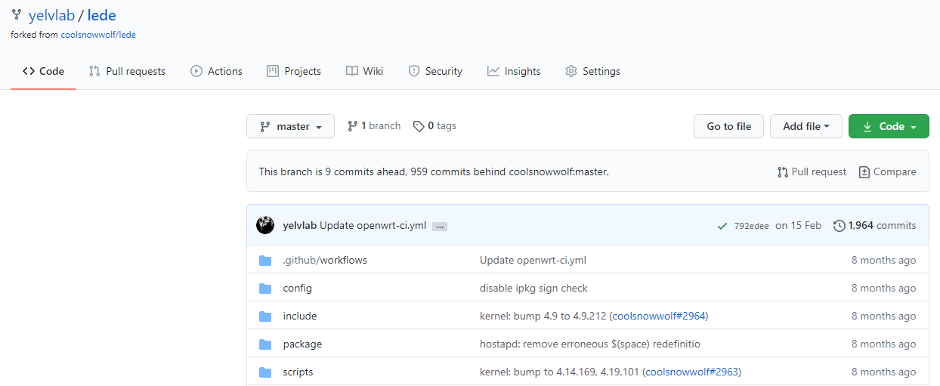Image resolution: width=940 pixels, height=386 pixels.
Task: Click the Pull request link in branch banner
Action: tap(812, 171)
